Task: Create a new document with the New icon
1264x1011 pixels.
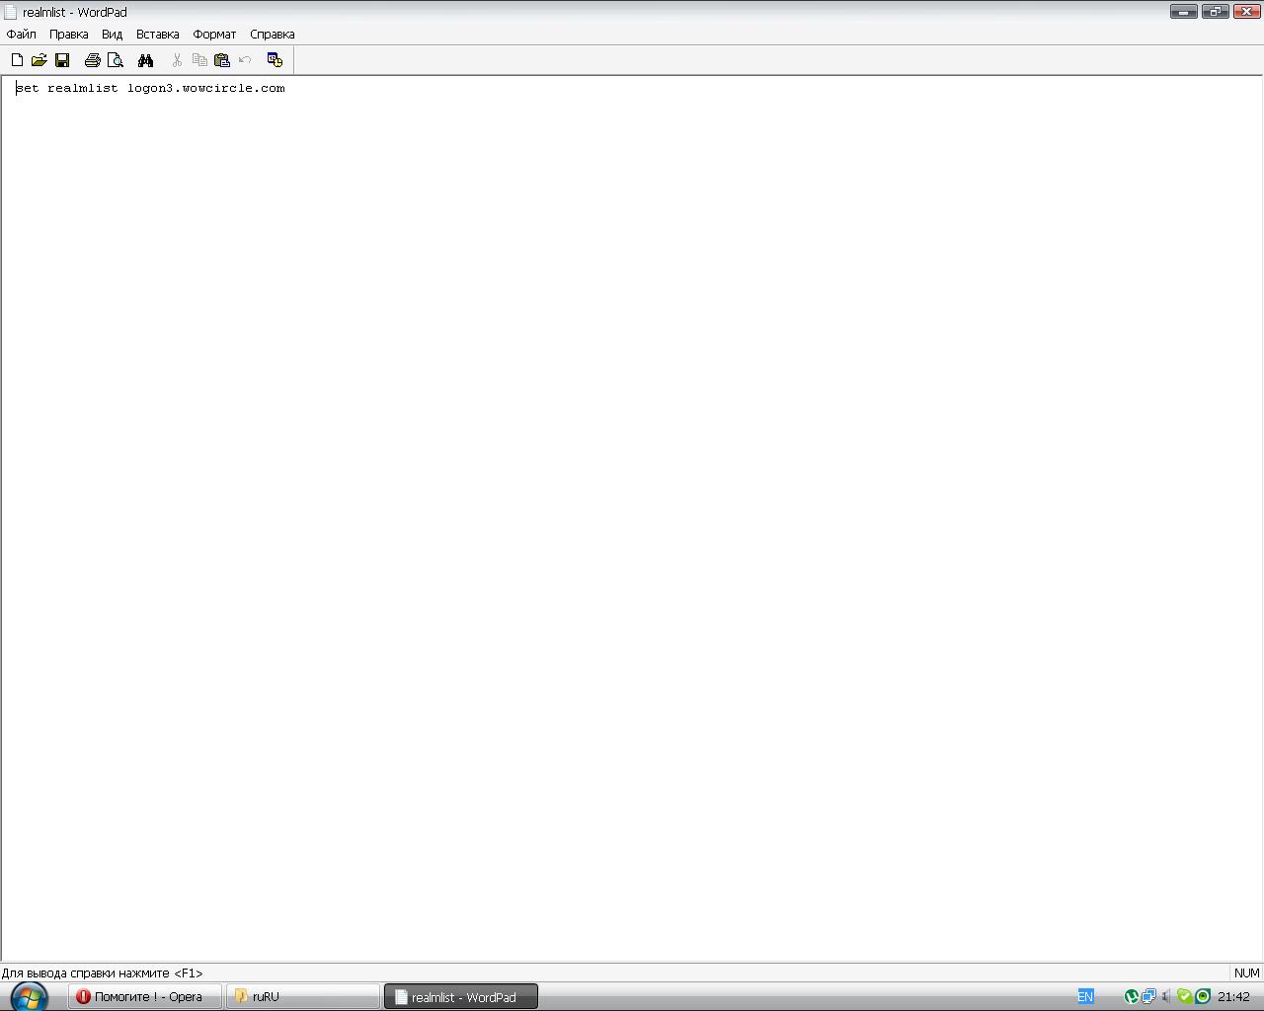Action: point(17,60)
